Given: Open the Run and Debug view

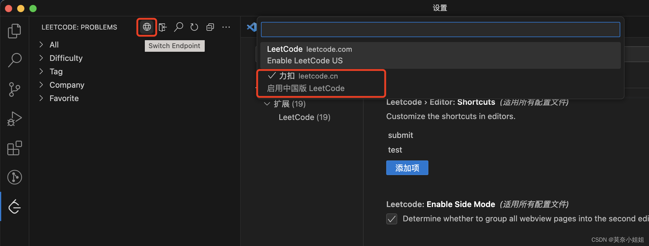Looking at the screenshot, I should click(14, 119).
